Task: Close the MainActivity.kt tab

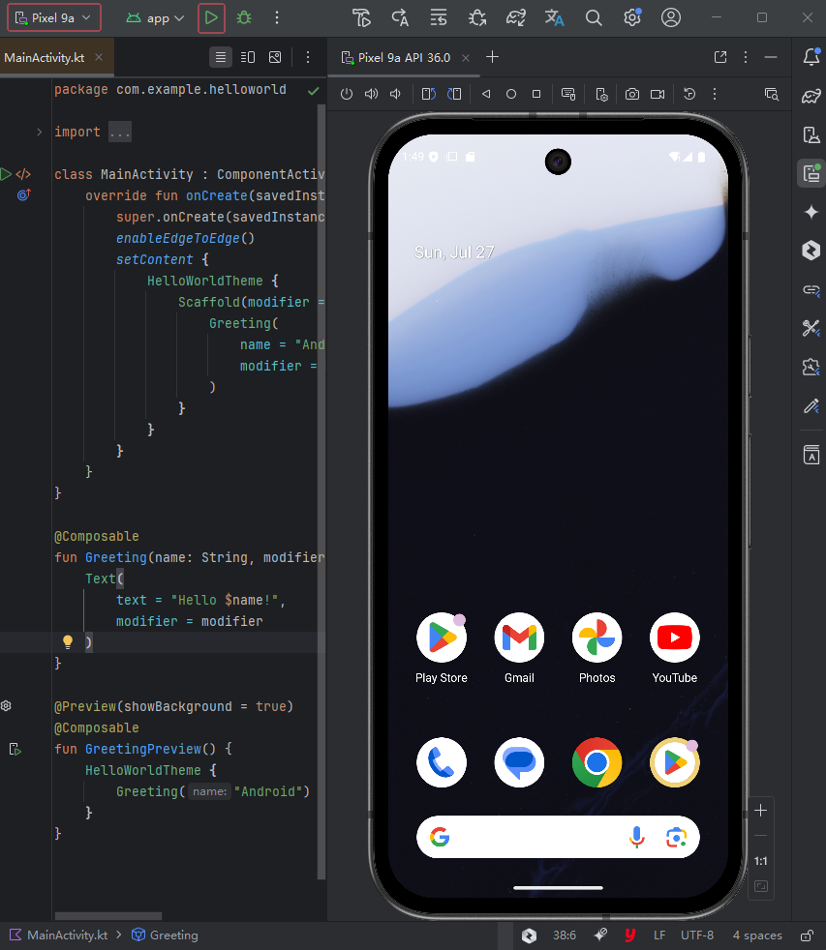Action: [99, 57]
